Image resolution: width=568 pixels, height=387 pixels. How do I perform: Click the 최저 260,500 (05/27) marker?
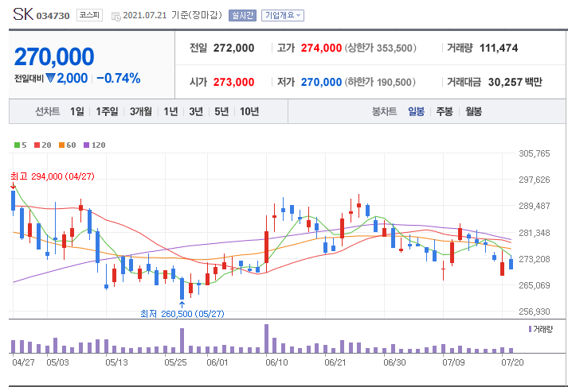click(182, 314)
